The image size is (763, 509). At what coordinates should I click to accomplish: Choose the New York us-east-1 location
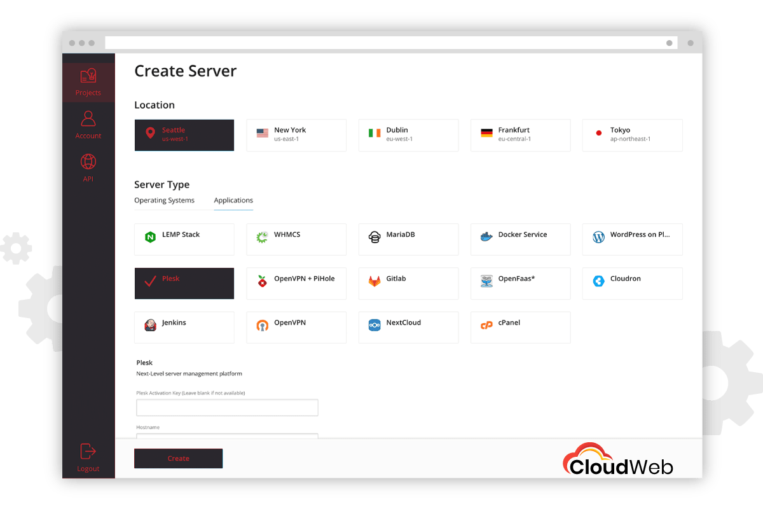296,135
